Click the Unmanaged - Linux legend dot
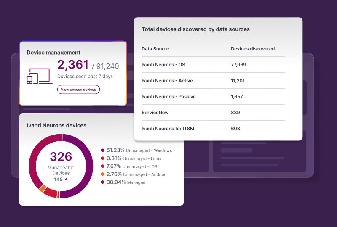 [x=102, y=158]
